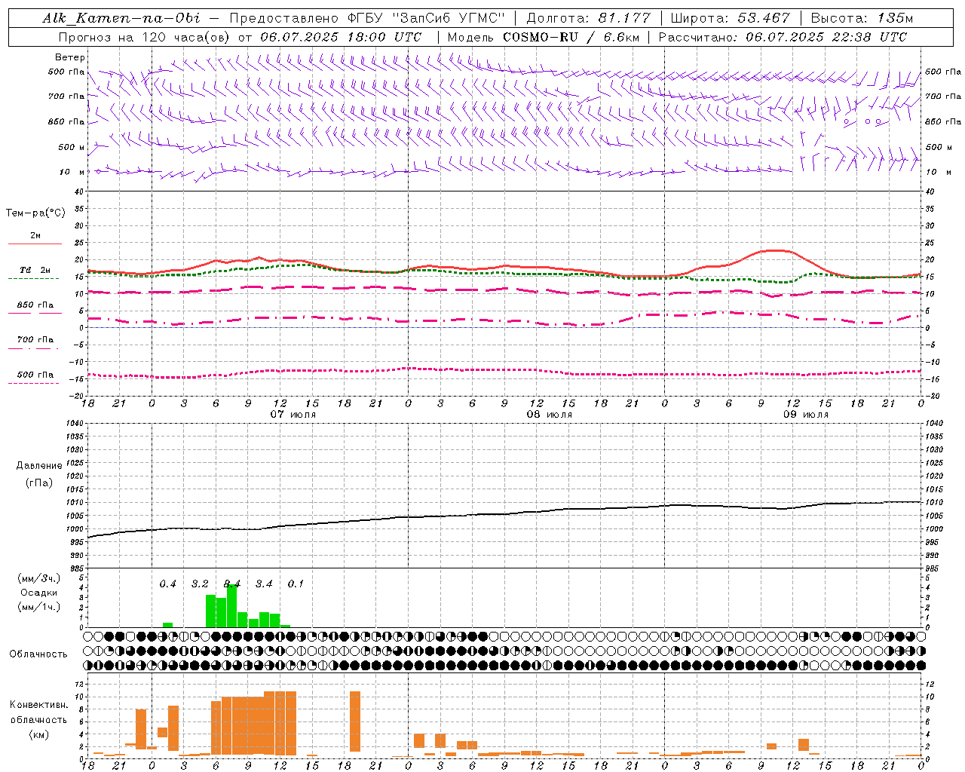
Task: Click the isolated tall orange bar near 18h July 7
Action: [x=355, y=721]
